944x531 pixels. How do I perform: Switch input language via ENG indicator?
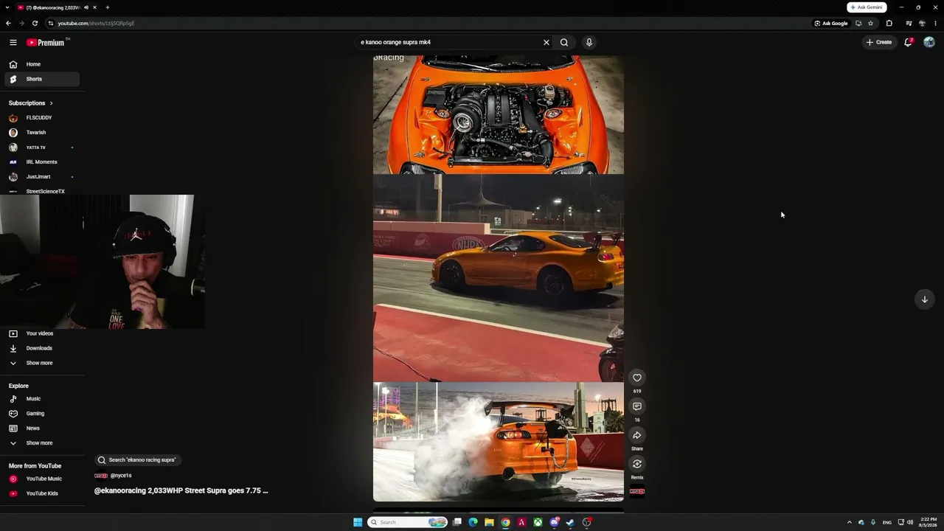tap(887, 522)
